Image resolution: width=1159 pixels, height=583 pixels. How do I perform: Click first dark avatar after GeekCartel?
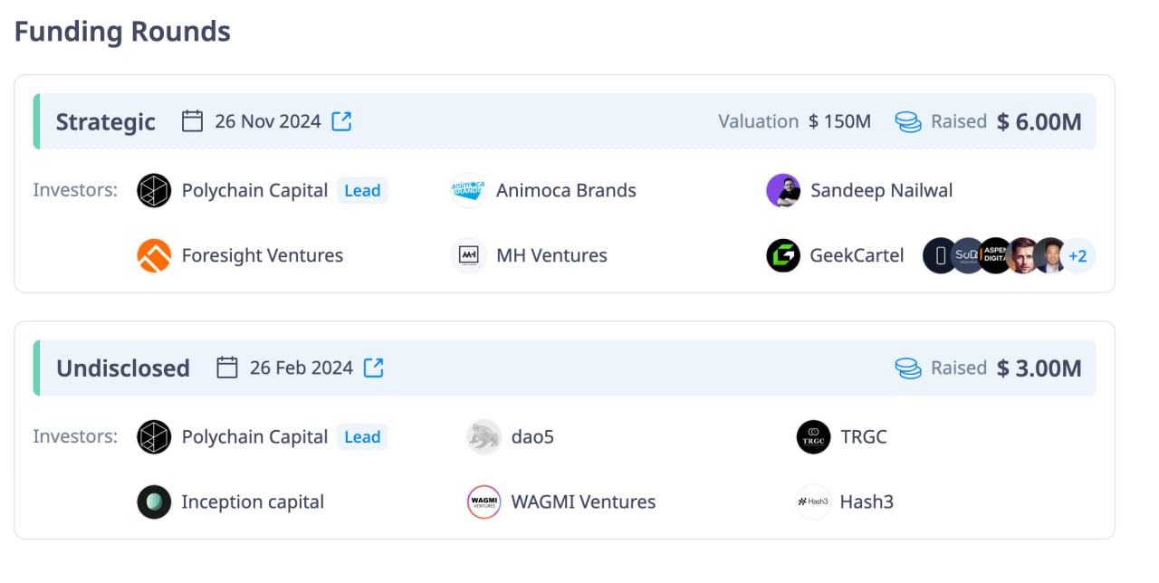(938, 256)
